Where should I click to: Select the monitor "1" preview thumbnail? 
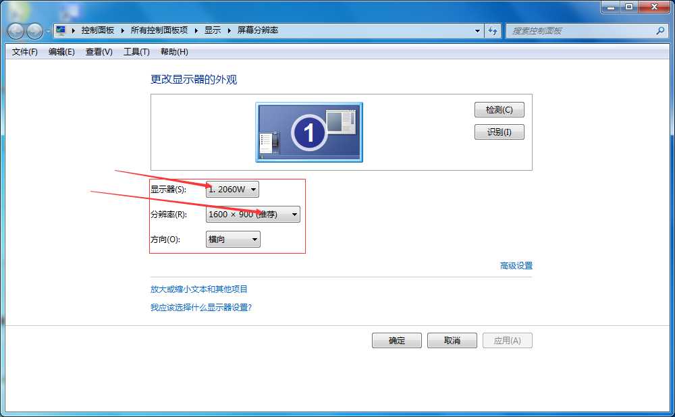[308, 132]
